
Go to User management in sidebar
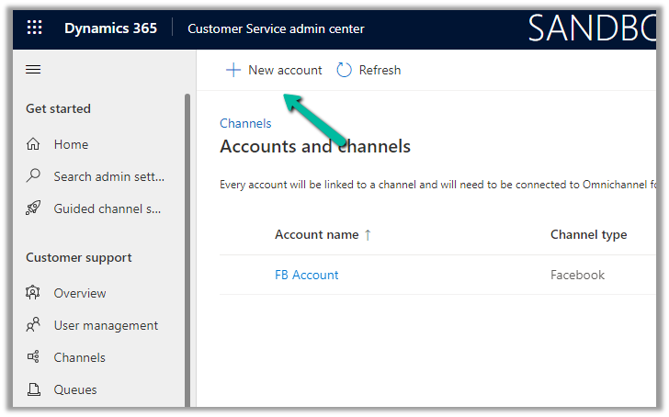point(106,325)
